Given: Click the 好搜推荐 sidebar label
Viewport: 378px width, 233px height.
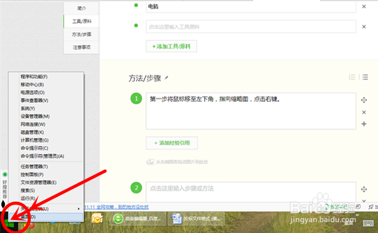Looking at the screenshot, I should pos(4,189).
